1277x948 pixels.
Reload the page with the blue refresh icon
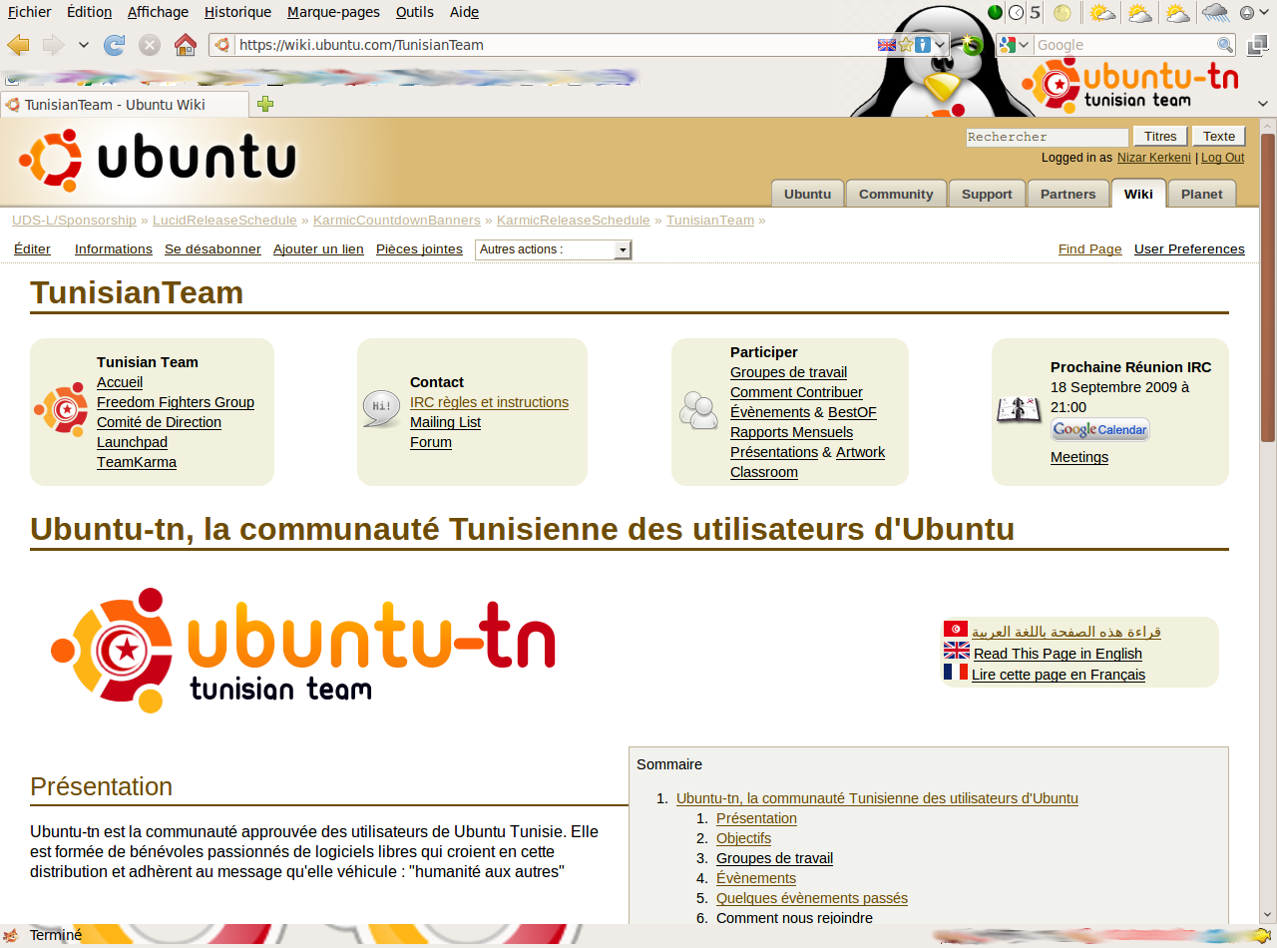pos(114,45)
